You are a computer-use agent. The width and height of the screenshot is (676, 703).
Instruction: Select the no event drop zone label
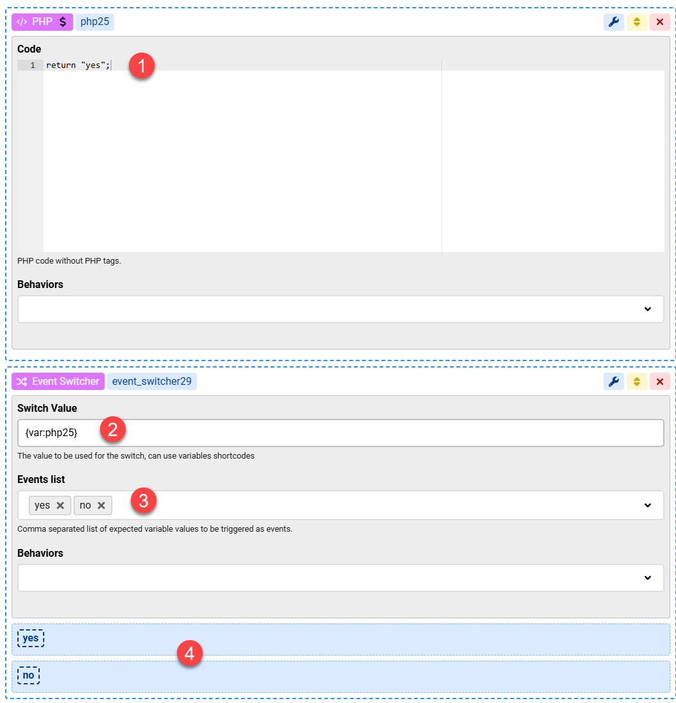28,675
